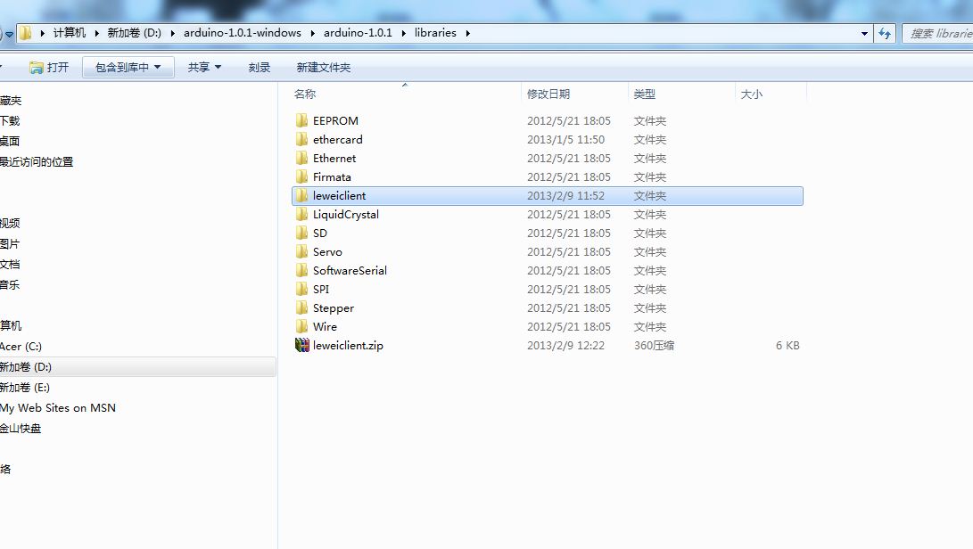Screen dimensions: 973x549
Task: Click the SoftwareSerial folder icon
Action: [301, 270]
